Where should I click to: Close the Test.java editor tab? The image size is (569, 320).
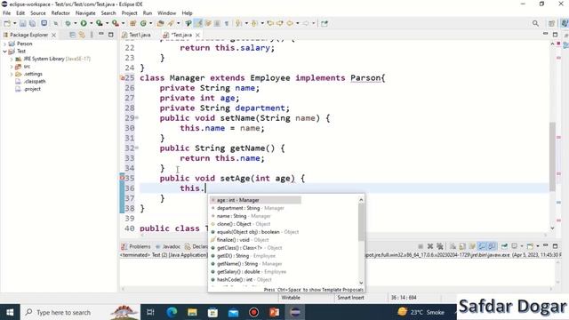197,35
